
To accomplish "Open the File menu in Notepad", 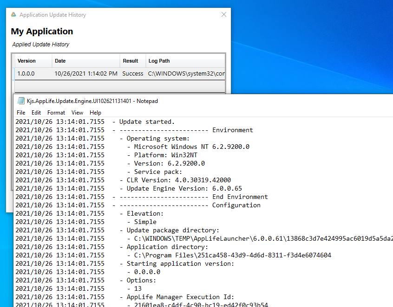I will pos(21,113).
